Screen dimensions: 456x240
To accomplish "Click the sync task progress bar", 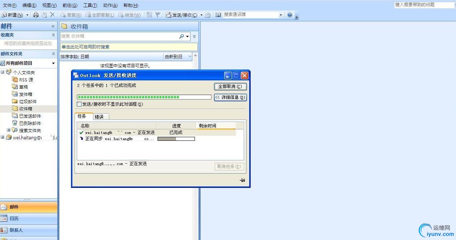I will click(x=176, y=139).
